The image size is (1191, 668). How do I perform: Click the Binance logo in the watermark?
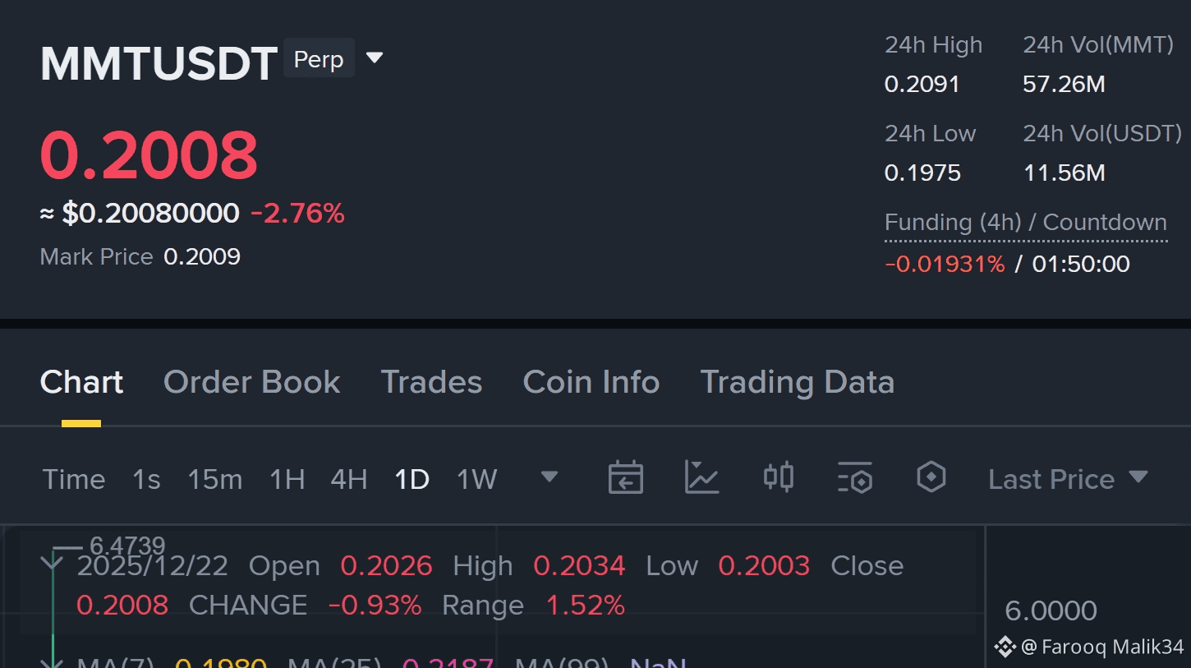pyautogui.click(x=1005, y=647)
